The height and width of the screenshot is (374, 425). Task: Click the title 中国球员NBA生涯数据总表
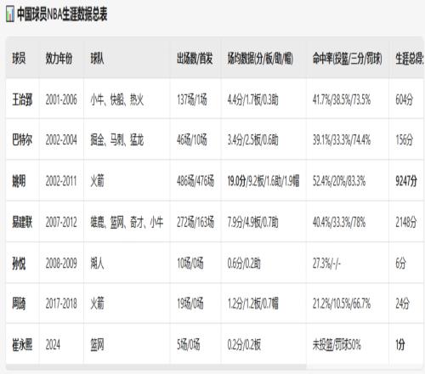click(62, 14)
